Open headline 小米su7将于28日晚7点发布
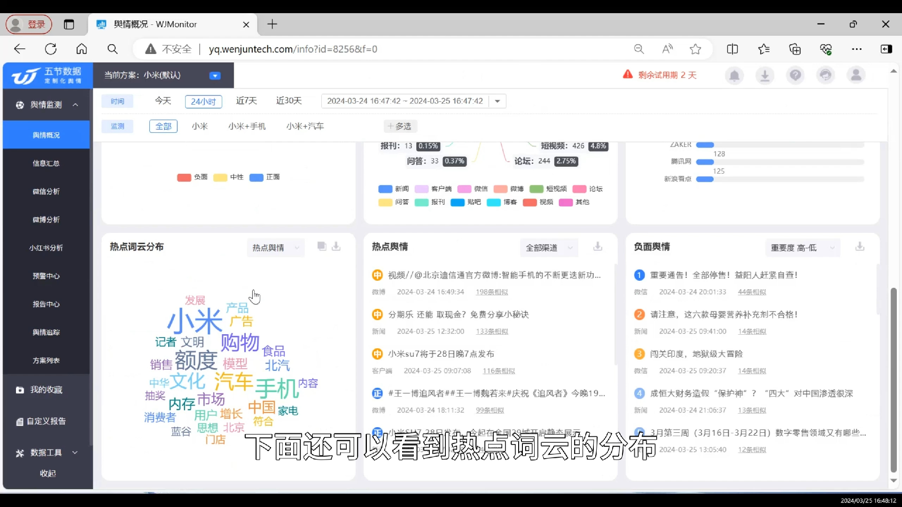902x507 pixels. point(441,354)
